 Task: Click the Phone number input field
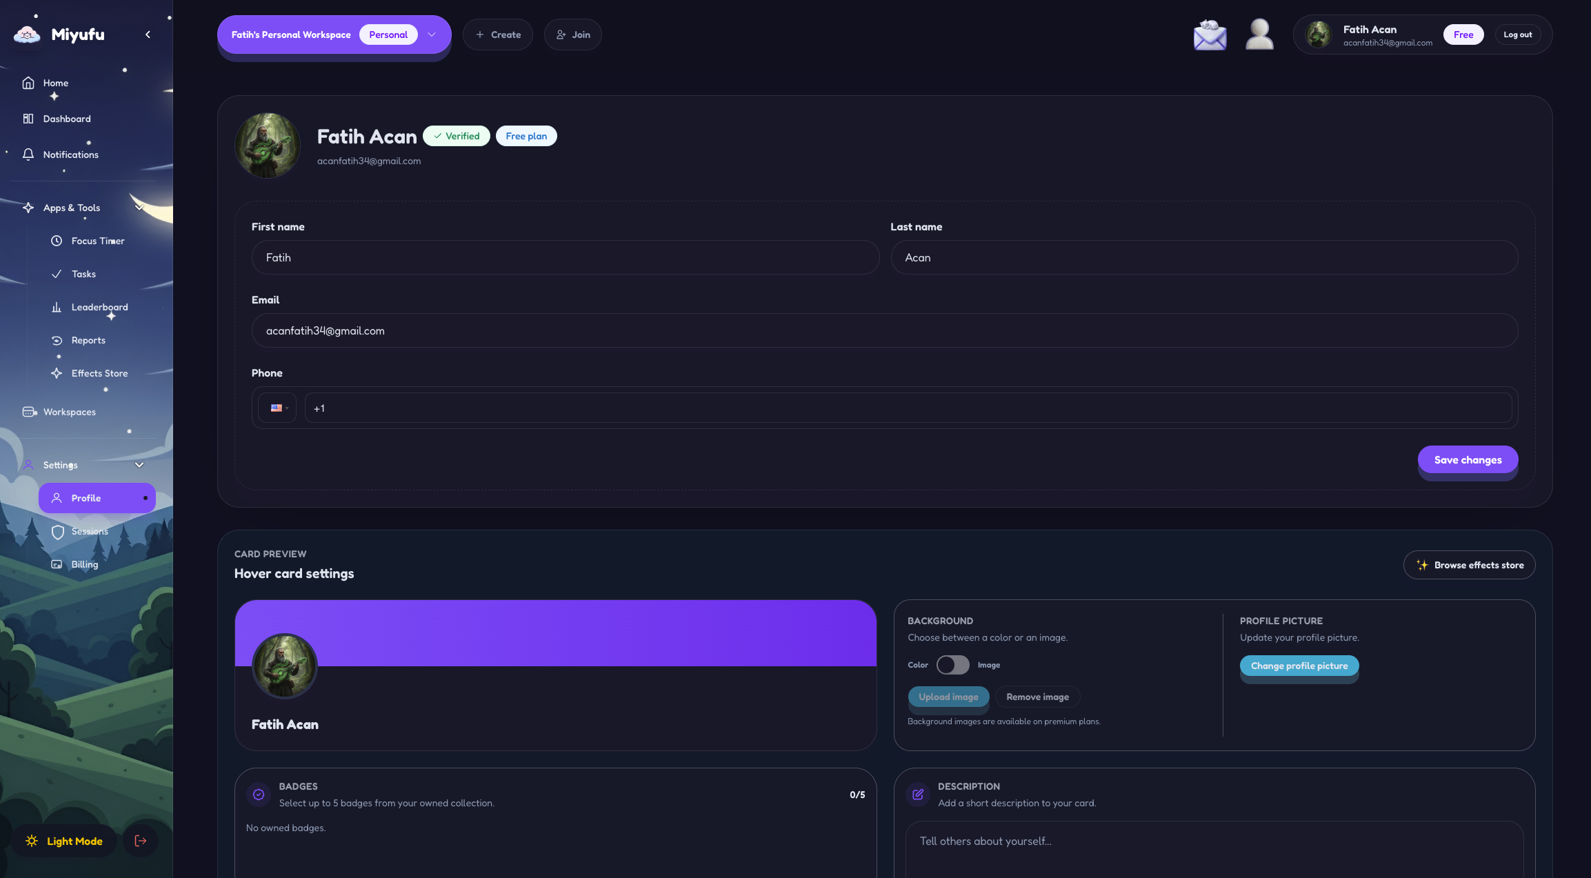coord(908,408)
